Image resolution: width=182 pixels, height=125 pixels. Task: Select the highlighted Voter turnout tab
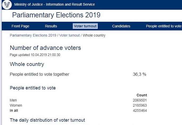coord(85,26)
